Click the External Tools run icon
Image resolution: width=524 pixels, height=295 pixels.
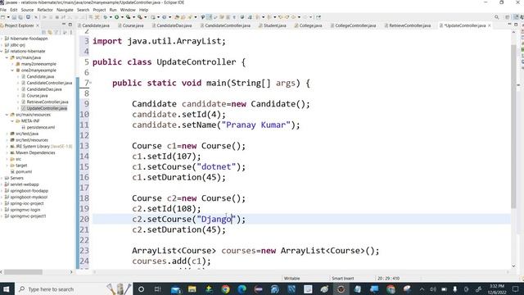click(x=140, y=17)
